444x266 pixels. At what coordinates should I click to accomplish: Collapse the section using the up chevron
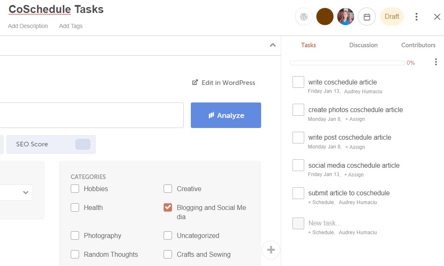[x=273, y=45]
